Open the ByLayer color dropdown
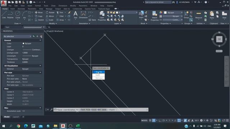 173,13
